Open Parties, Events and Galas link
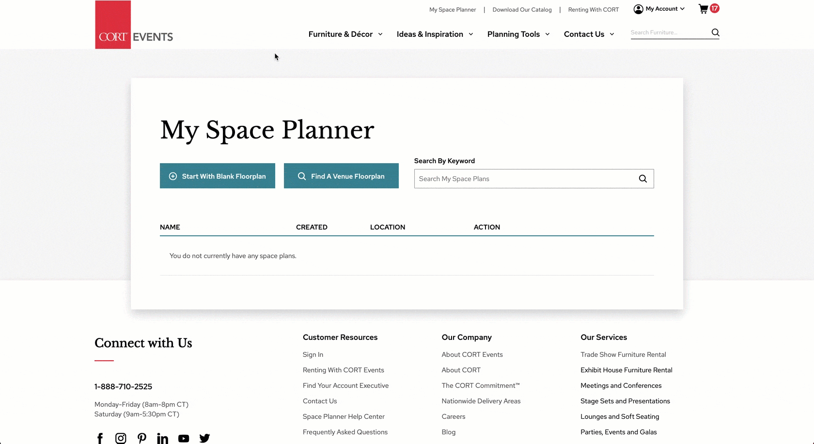Image resolution: width=814 pixels, height=444 pixels. pyautogui.click(x=619, y=432)
